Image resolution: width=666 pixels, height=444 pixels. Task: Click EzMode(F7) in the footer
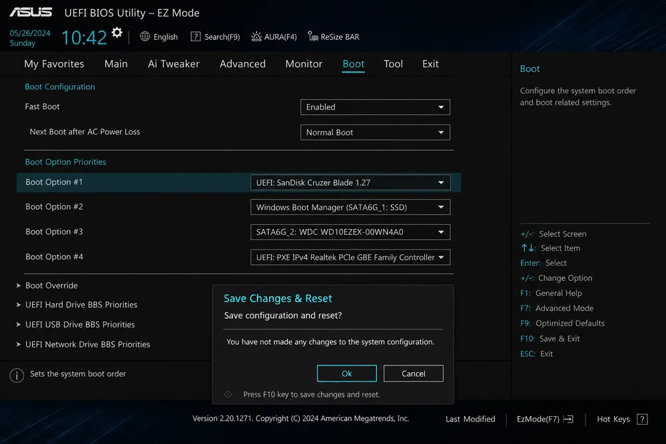point(538,419)
